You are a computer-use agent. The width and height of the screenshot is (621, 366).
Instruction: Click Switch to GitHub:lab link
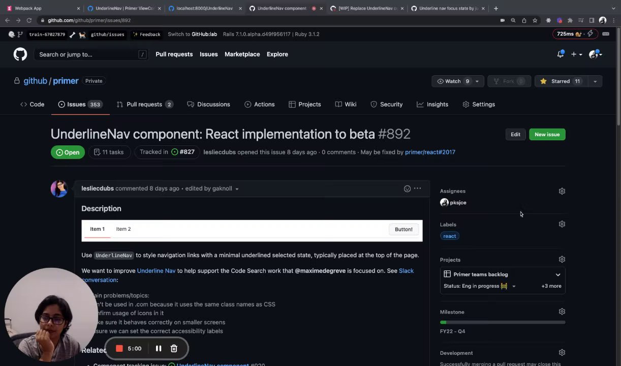point(192,34)
